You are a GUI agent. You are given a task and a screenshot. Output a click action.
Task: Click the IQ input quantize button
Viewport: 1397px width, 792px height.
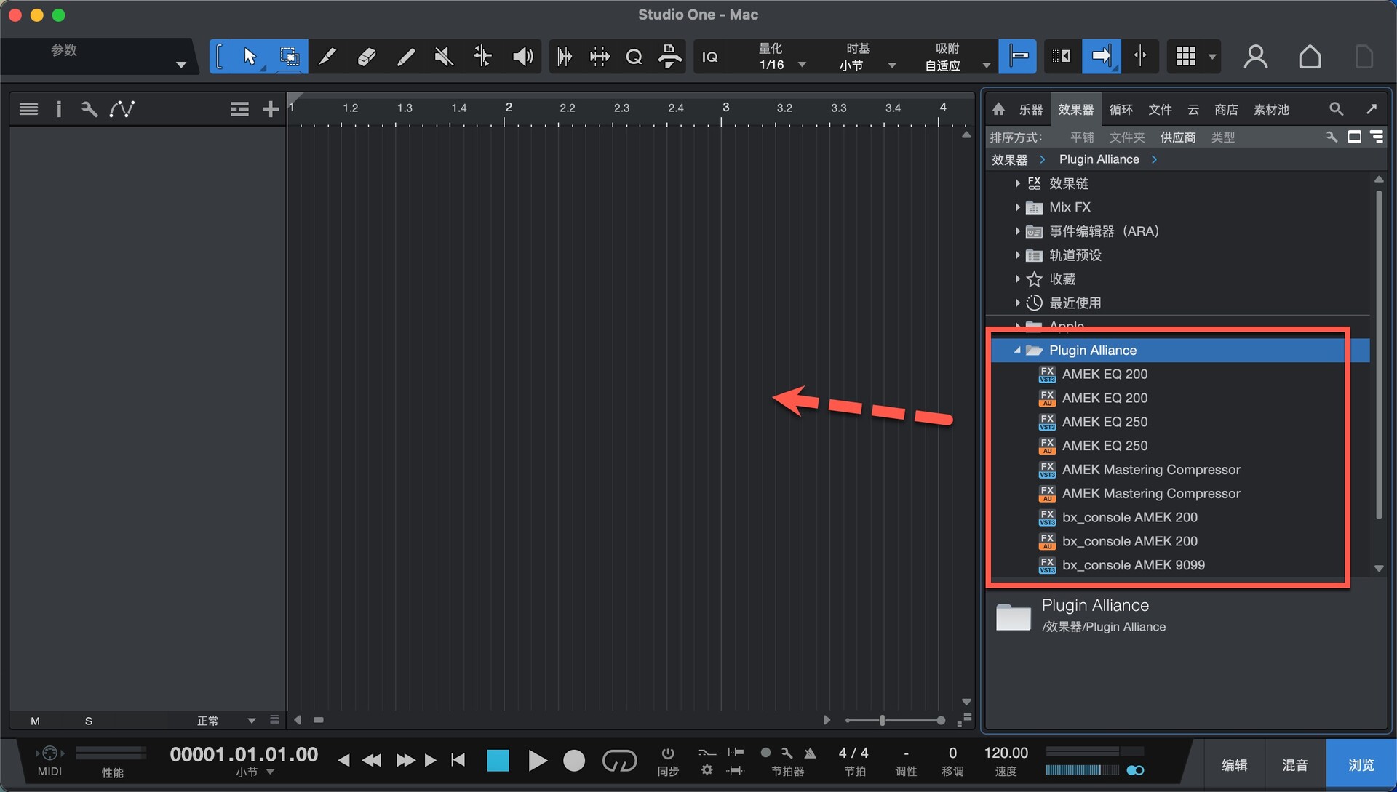point(709,57)
